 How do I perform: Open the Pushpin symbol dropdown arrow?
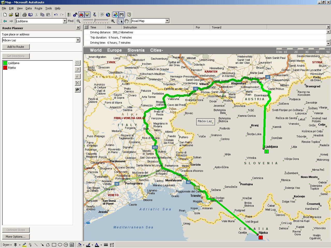coord(20,245)
